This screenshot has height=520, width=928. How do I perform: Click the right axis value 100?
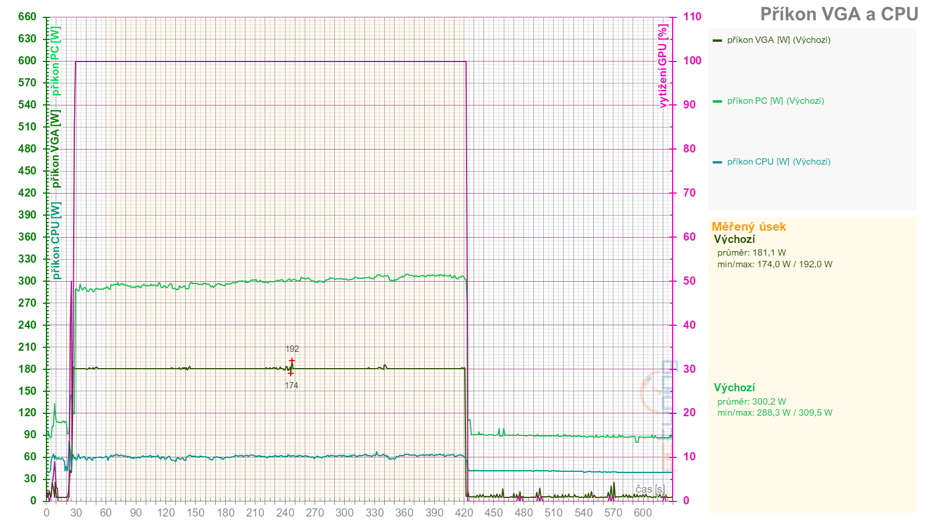click(692, 61)
